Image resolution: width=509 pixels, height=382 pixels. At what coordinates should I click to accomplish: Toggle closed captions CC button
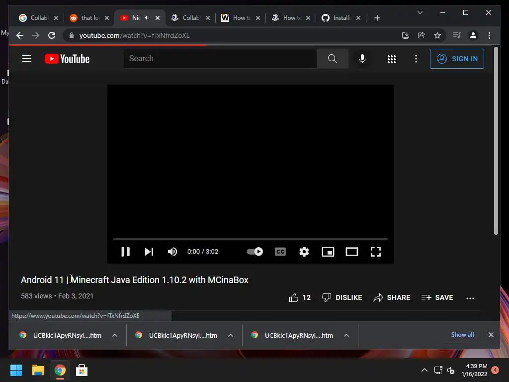(x=280, y=251)
